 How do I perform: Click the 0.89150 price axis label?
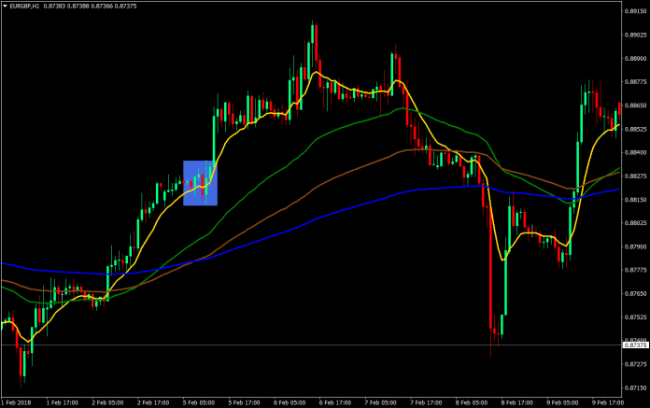635,11
